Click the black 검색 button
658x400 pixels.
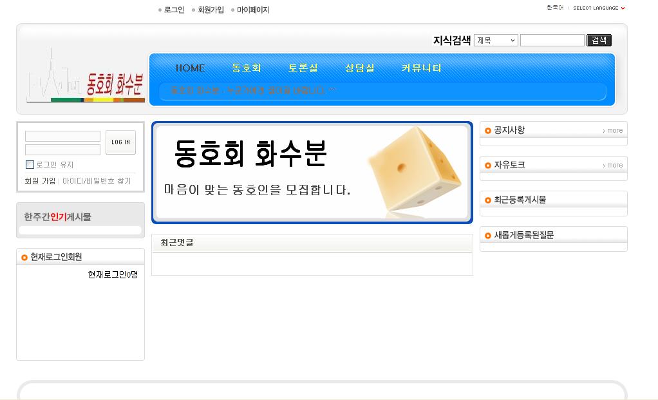point(599,41)
